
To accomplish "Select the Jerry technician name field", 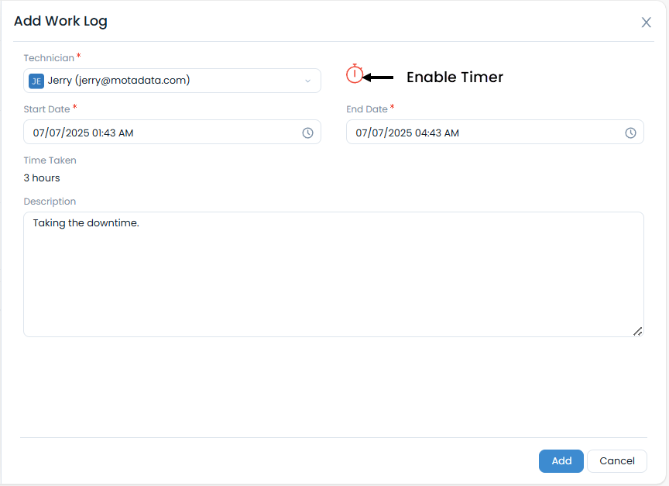I will click(155, 81).
